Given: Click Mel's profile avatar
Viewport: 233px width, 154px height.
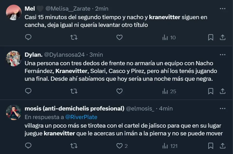Looking at the screenshot, I should click(13, 12).
